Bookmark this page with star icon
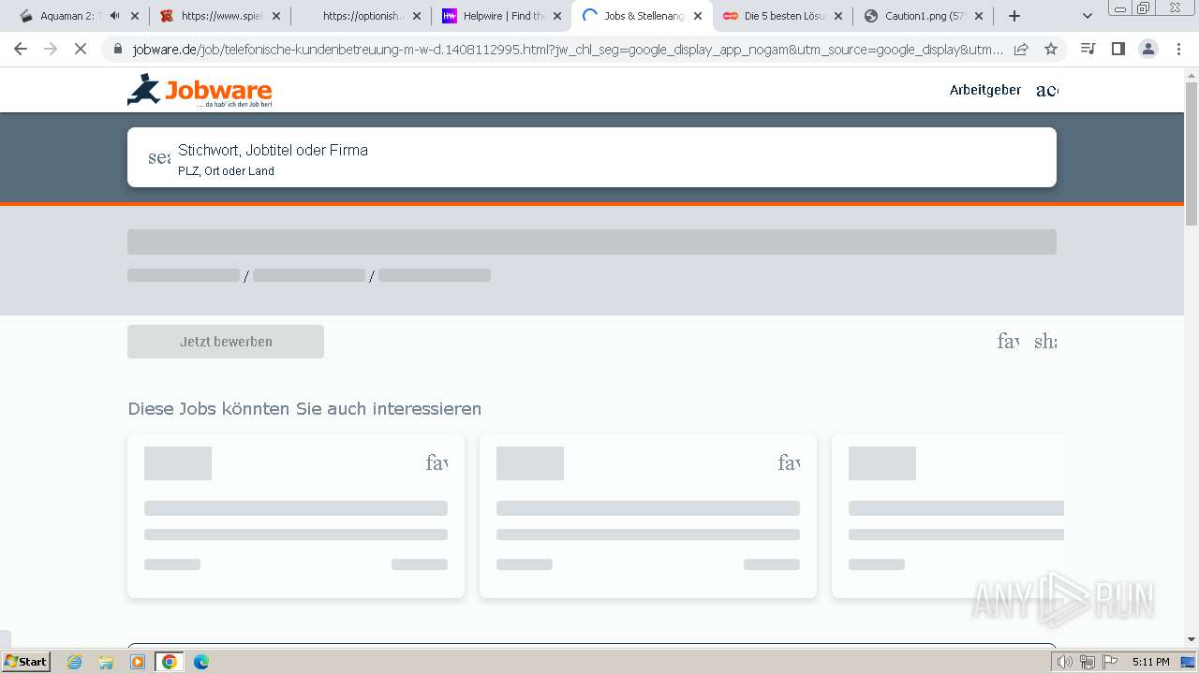The width and height of the screenshot is (1199, 674). (1051, 49)
